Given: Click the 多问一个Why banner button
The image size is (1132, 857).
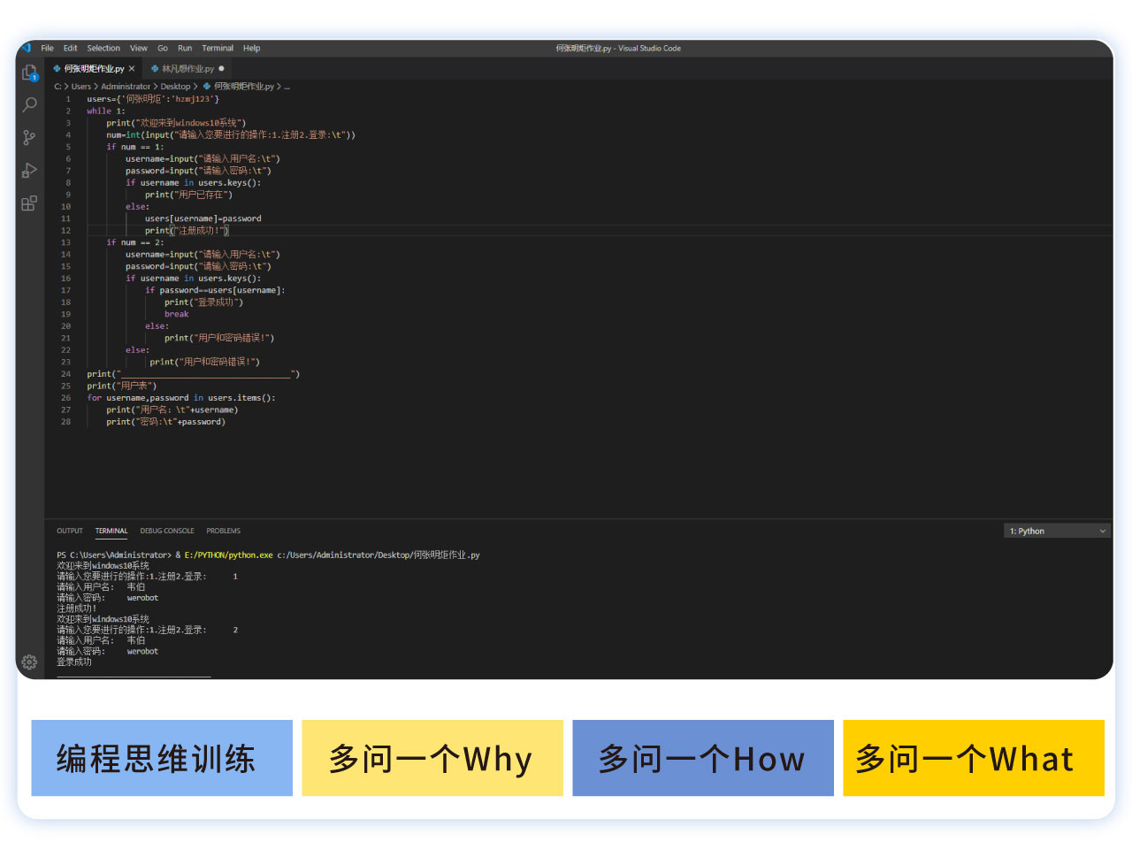Looking at the screenshot, I should pyautogui.click(x=432, y=758).
